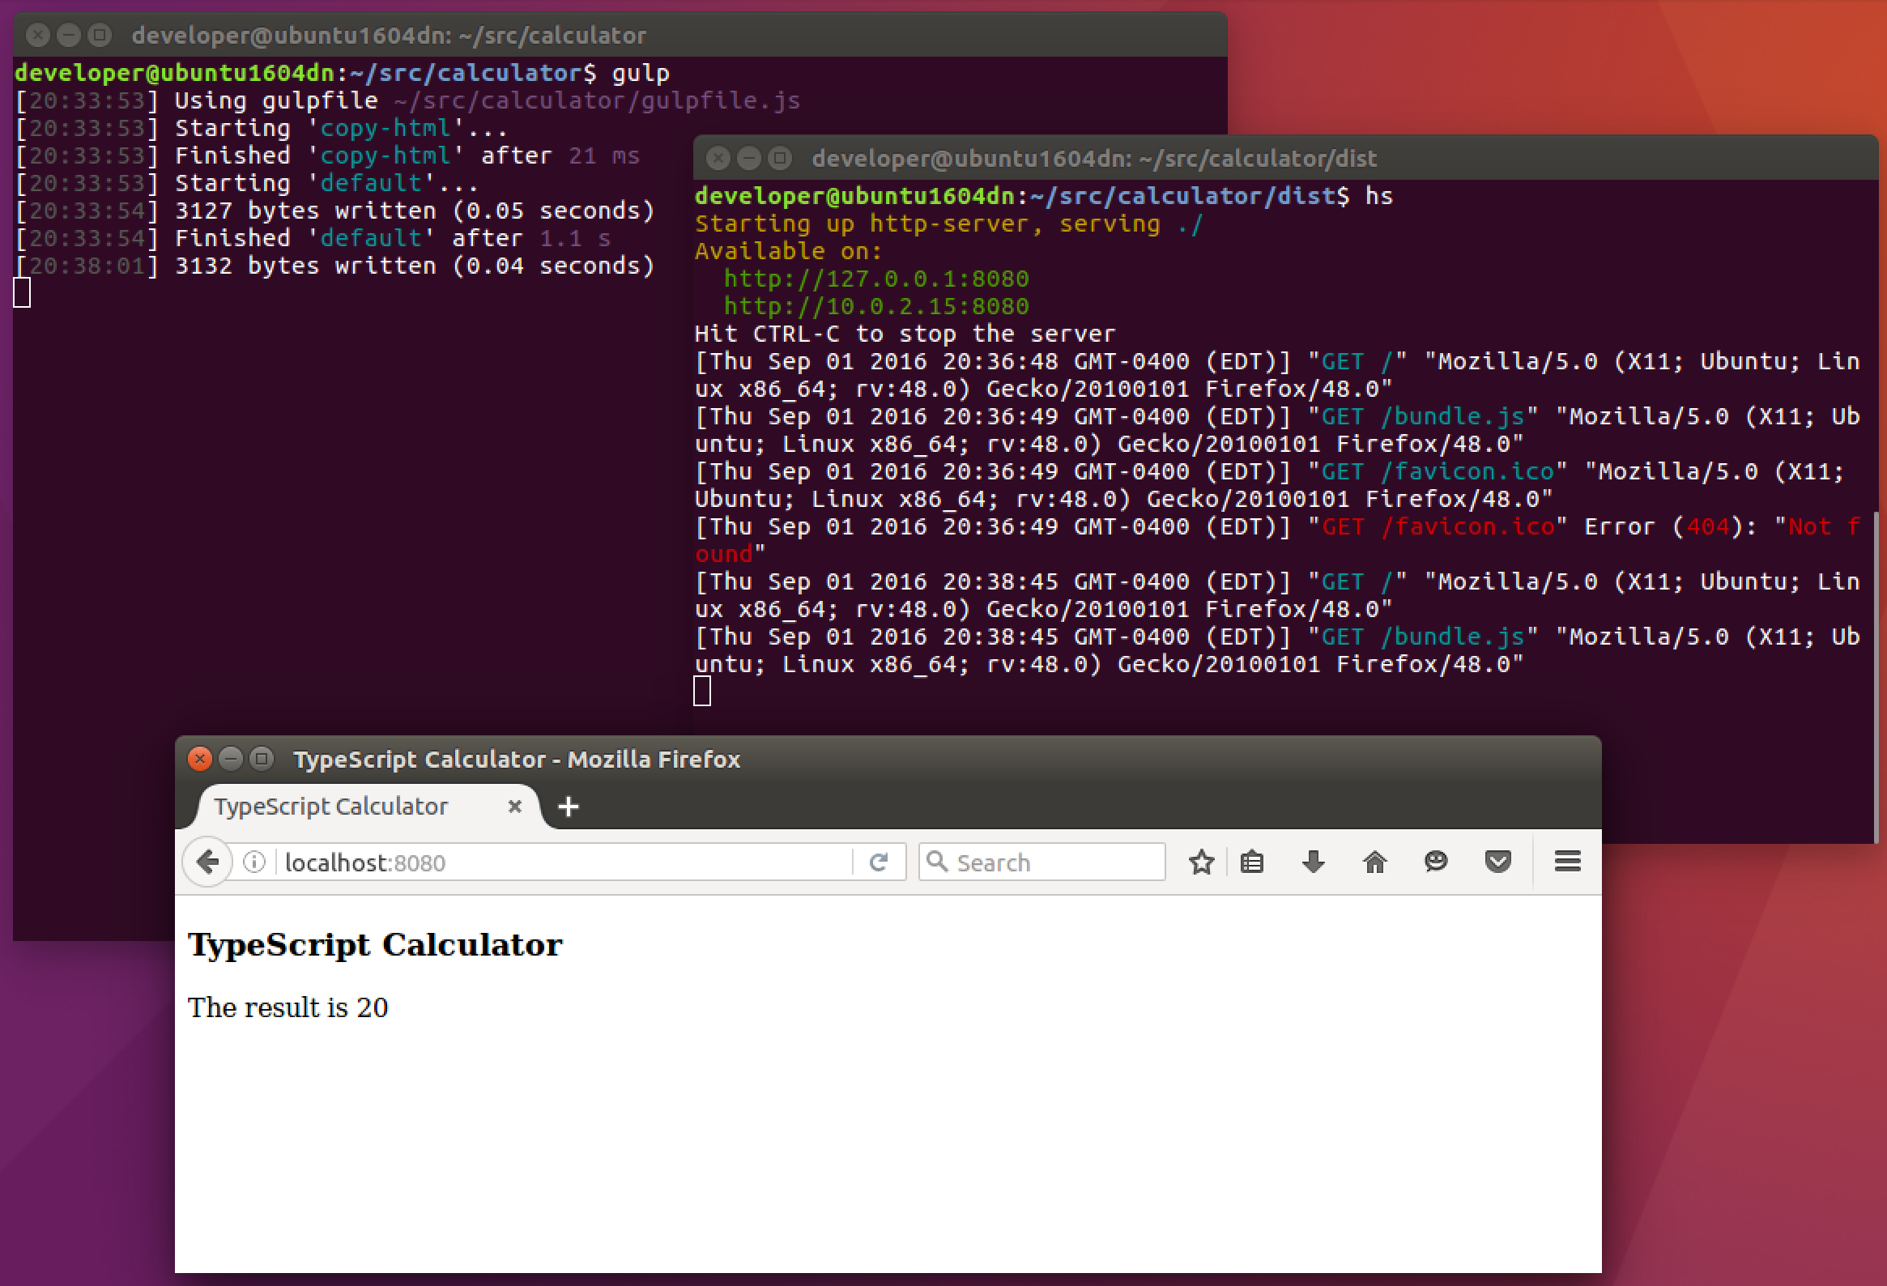Maximize the Firefox window
Image resolution: width=1887 pixels, height=1286 pixels.
pos(262,759)
